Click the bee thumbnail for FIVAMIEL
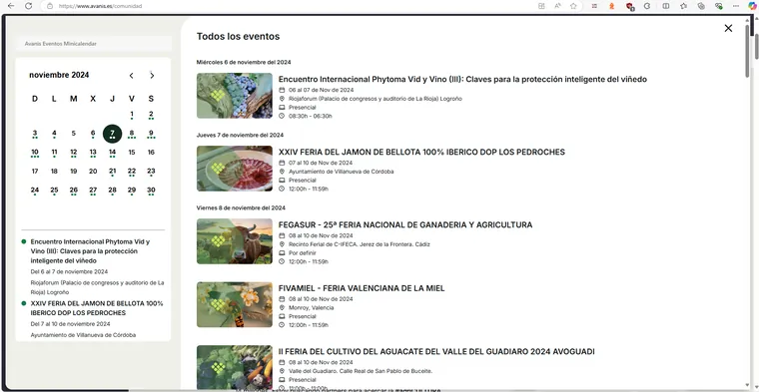This screenshot has width=759, height=392. click(x=235, y=305)
